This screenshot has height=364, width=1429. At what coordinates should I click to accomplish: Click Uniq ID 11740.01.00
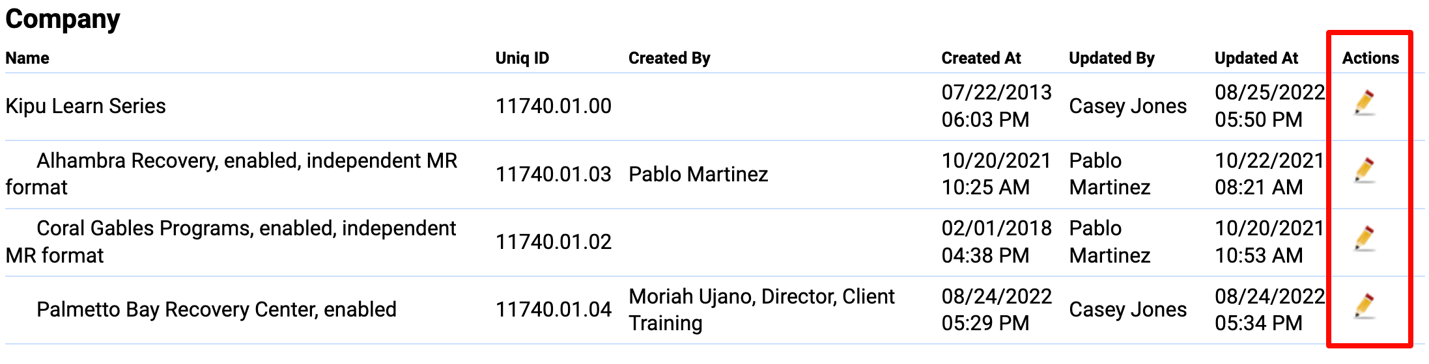pos(554,106)
